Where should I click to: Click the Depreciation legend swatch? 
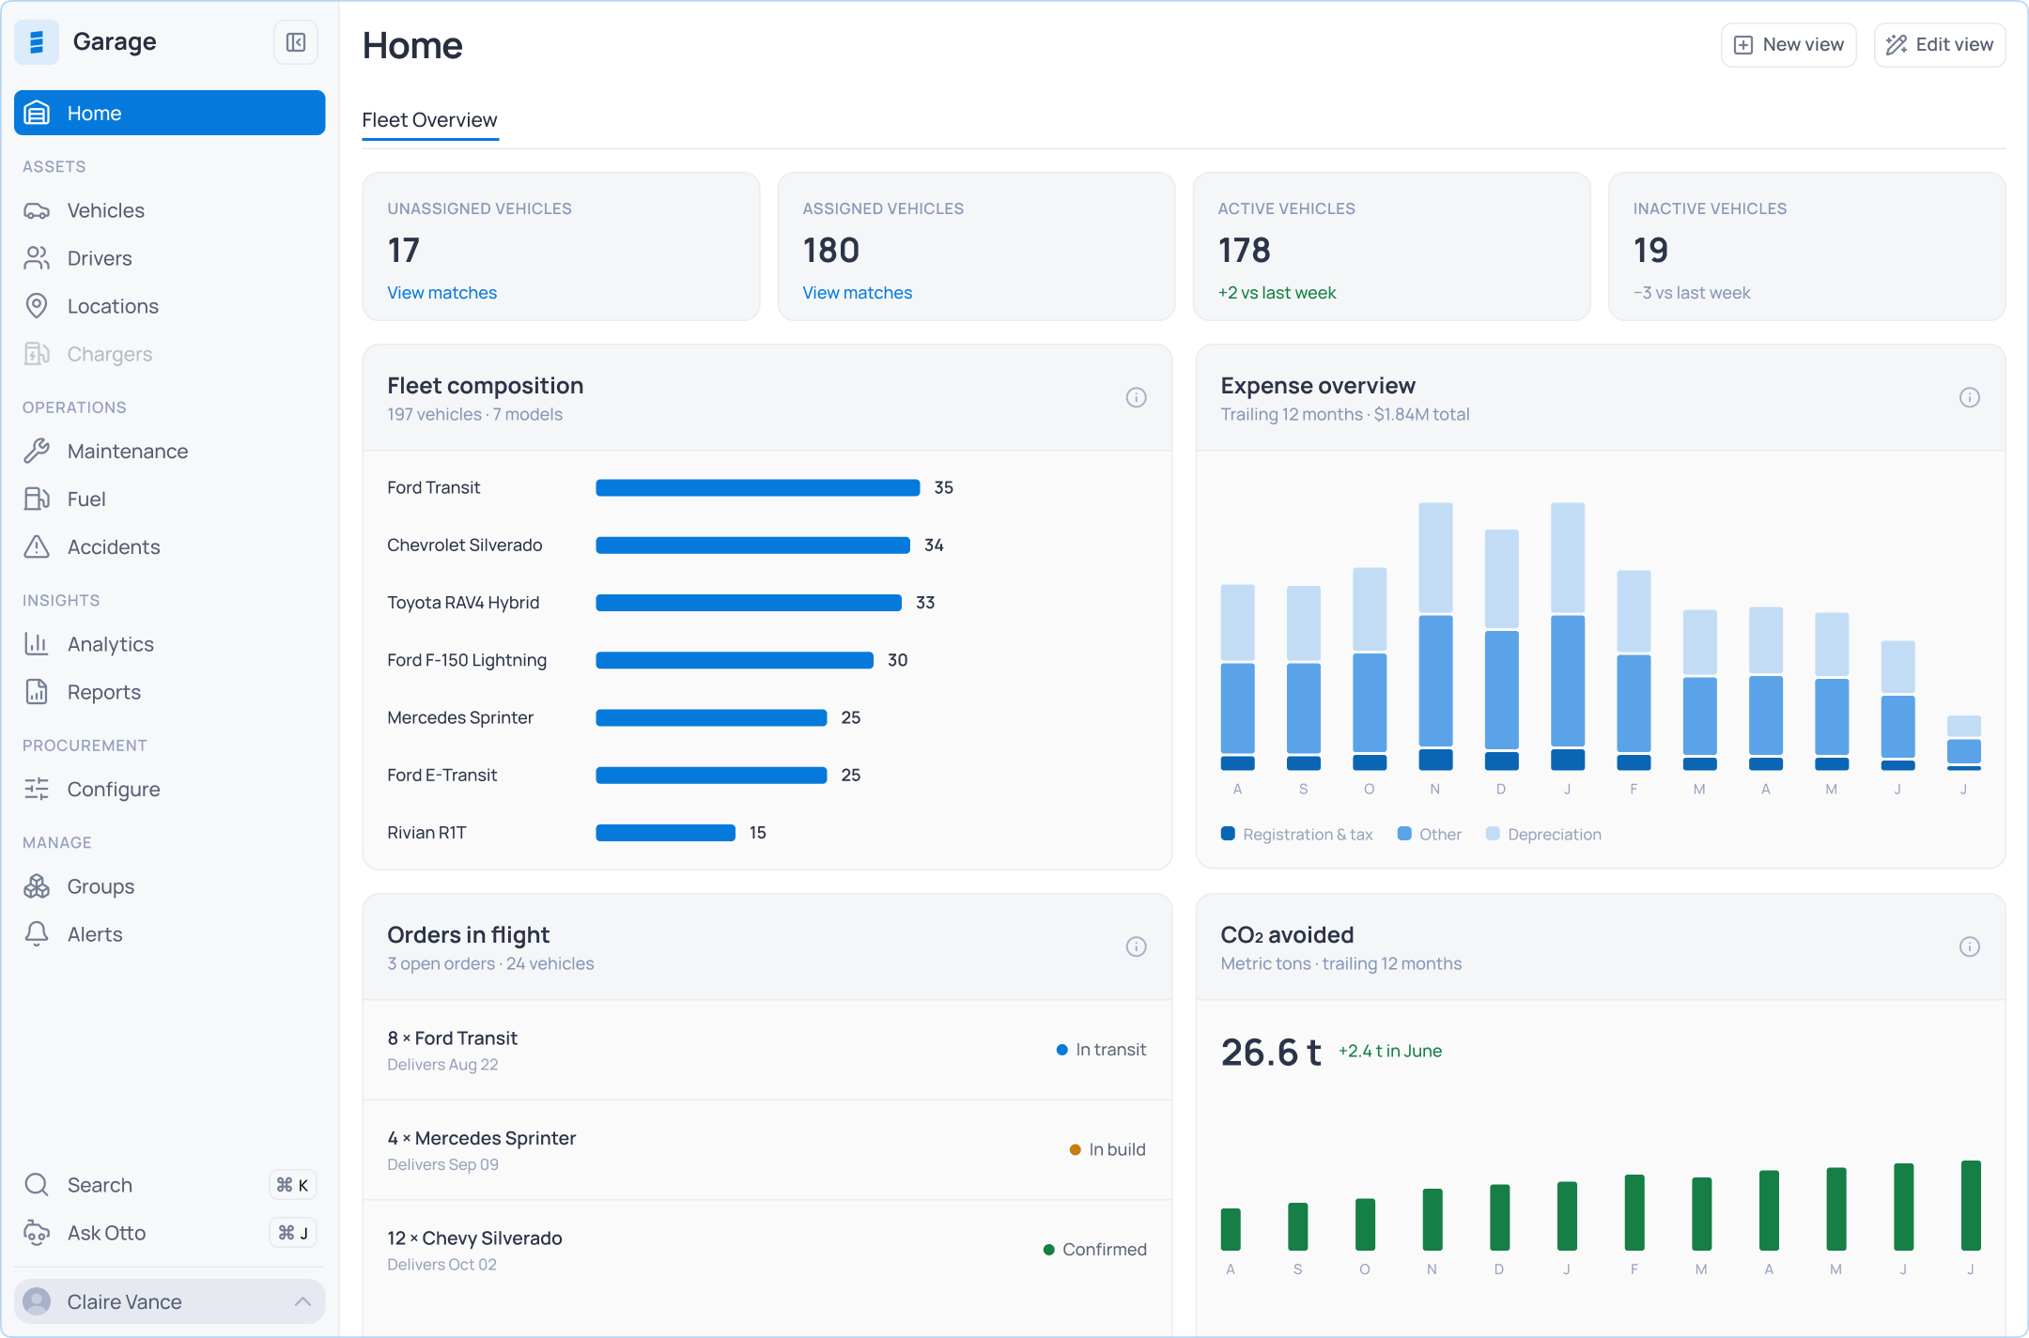1493,834
